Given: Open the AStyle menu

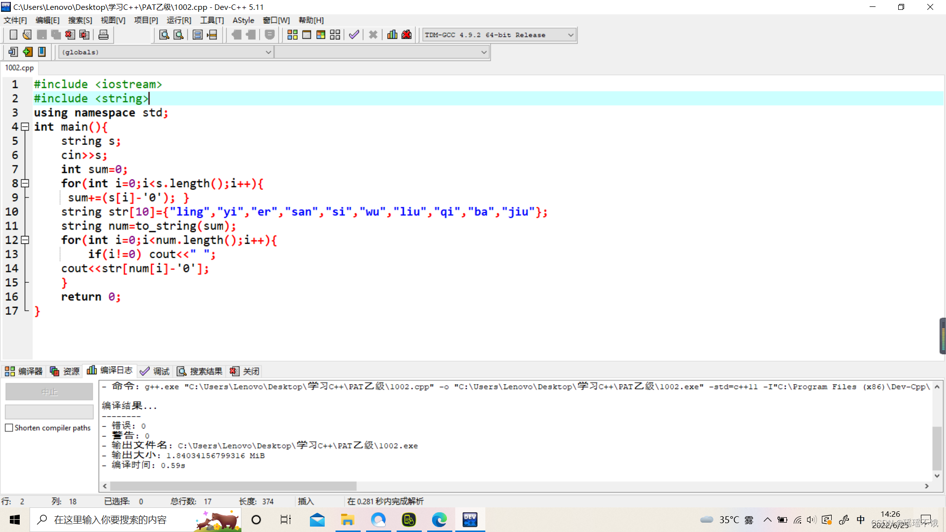Looking at the screenshot, I should pos(243,20).
